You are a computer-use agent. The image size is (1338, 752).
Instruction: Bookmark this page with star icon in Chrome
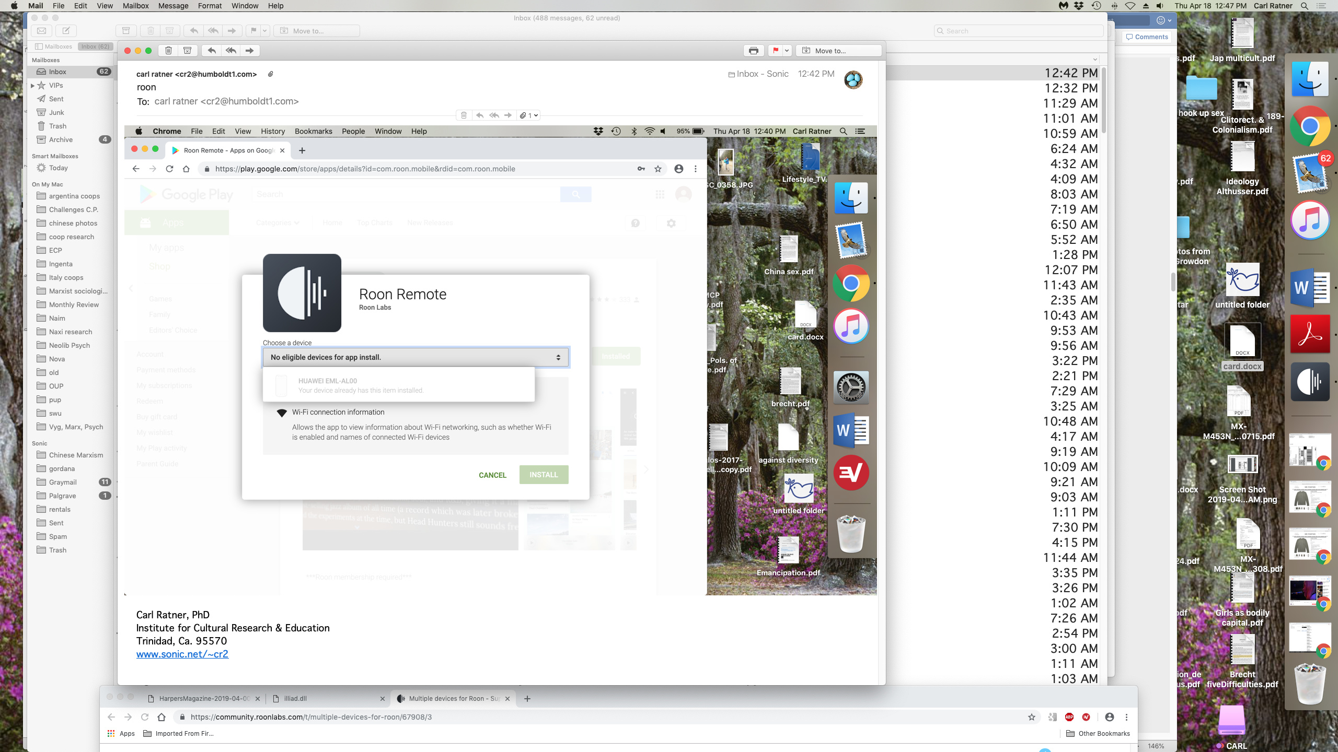(x=1031, y=717)
